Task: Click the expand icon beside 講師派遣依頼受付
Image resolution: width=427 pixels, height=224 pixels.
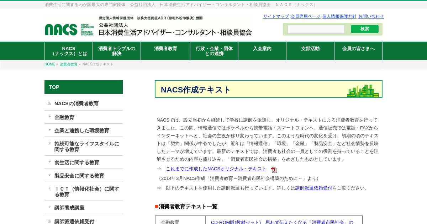Action: pos(49,222)
